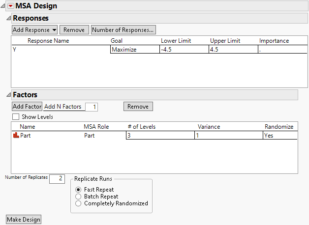Collapse the MSA Design outline section
This screenshot has width=309, height=225.
coord(4,6)
